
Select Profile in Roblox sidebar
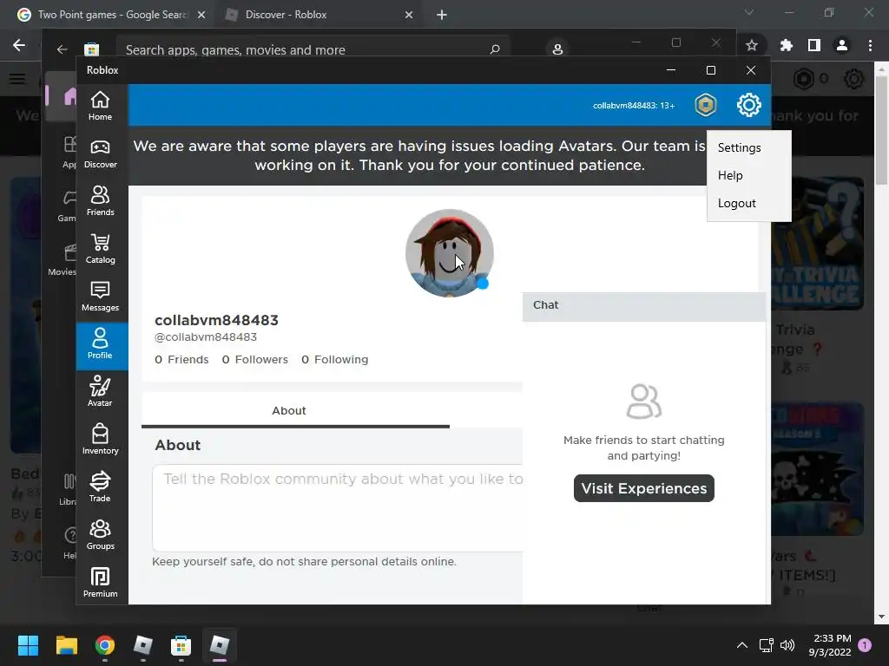pyautogui.click(x=101, y=345)
